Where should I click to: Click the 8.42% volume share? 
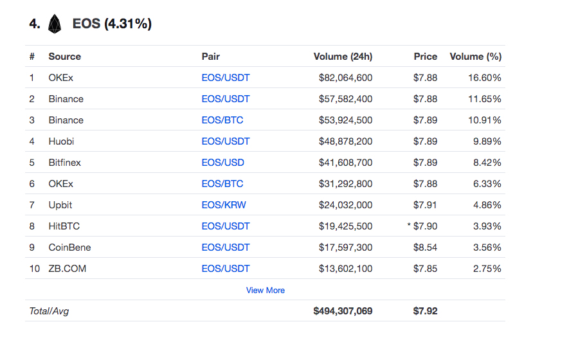(x=487, y=163)
